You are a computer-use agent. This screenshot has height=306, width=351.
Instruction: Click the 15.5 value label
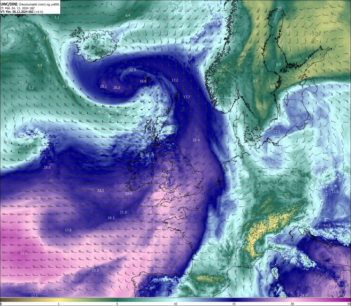(170, 293)
